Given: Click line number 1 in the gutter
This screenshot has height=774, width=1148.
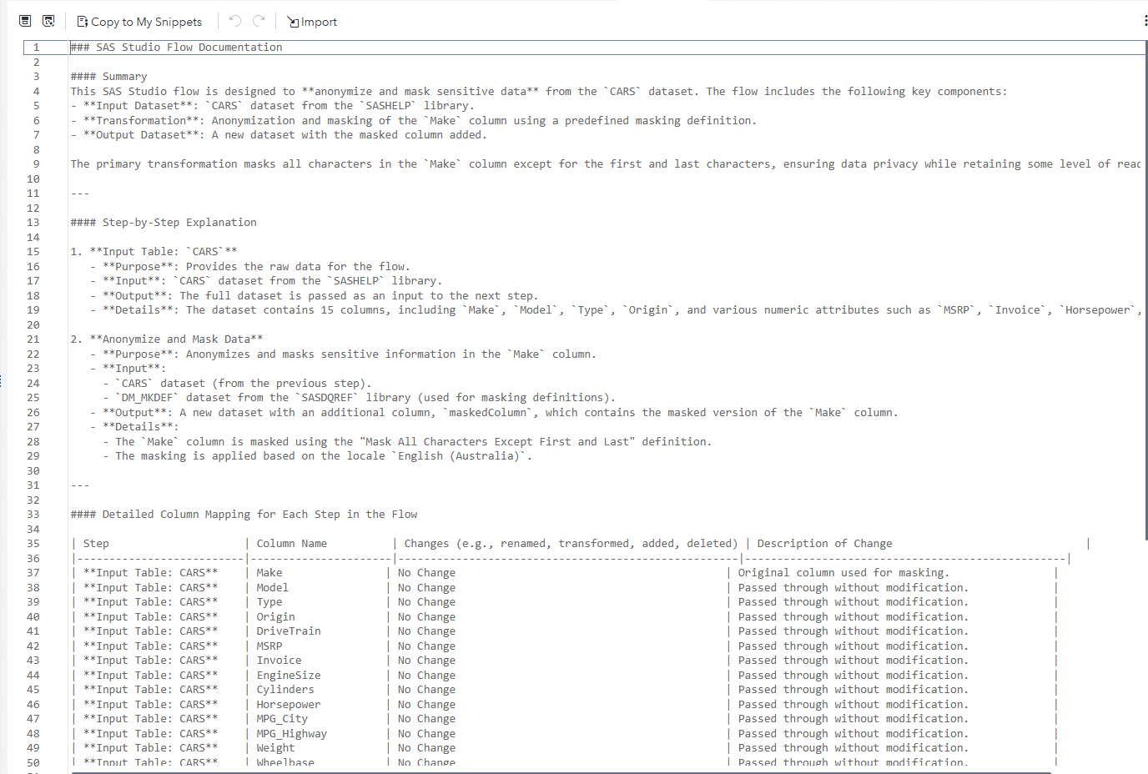Looking at the screenshot, I should [36, 48].
